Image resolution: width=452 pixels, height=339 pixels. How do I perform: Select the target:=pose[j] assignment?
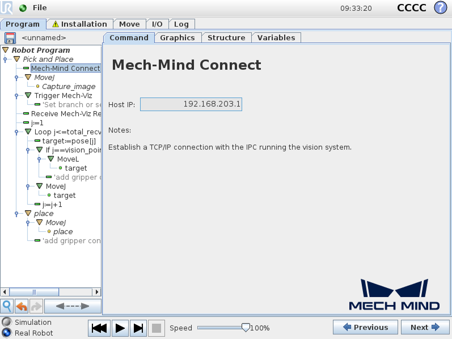(69, 141)
